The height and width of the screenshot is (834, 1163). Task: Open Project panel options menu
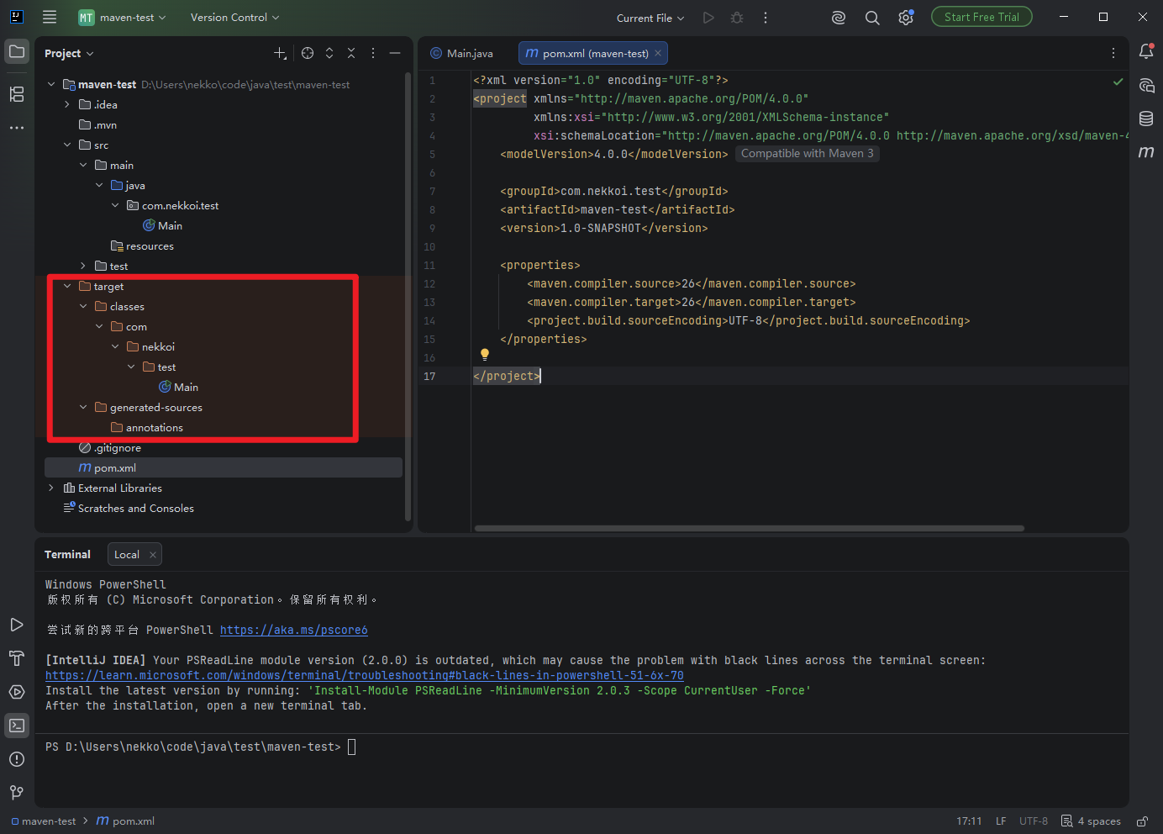373,53
